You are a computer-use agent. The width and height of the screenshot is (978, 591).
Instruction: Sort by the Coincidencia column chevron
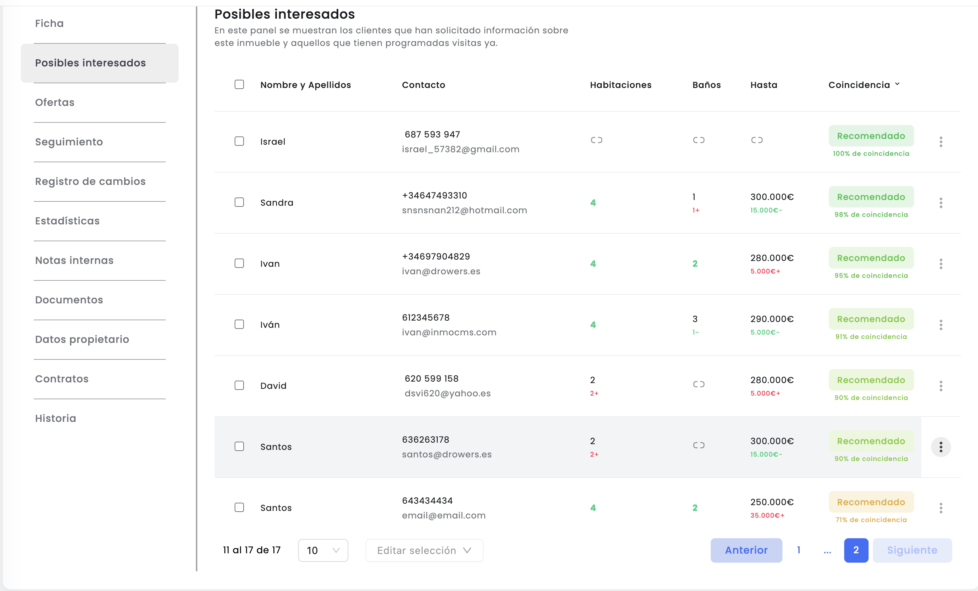(897, 84)
